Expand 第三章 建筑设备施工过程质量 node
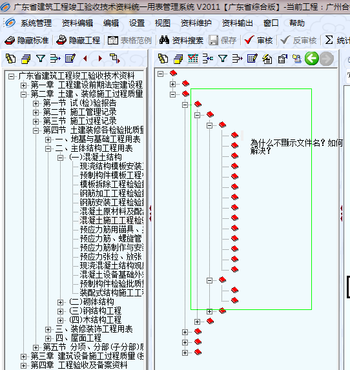The width and height of the screenshot is (350, 370). pos(23,356)
